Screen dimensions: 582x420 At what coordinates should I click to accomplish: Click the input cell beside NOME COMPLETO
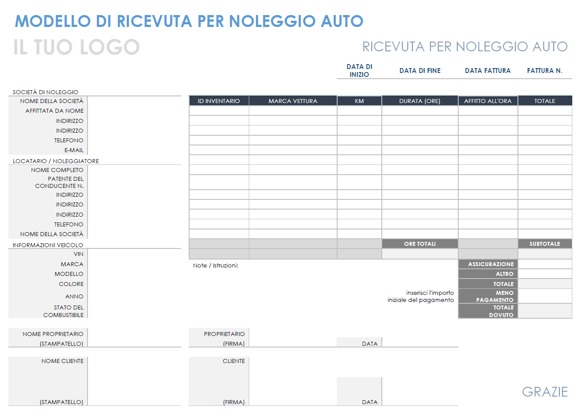pyautogui.click(x=134, y=170)
